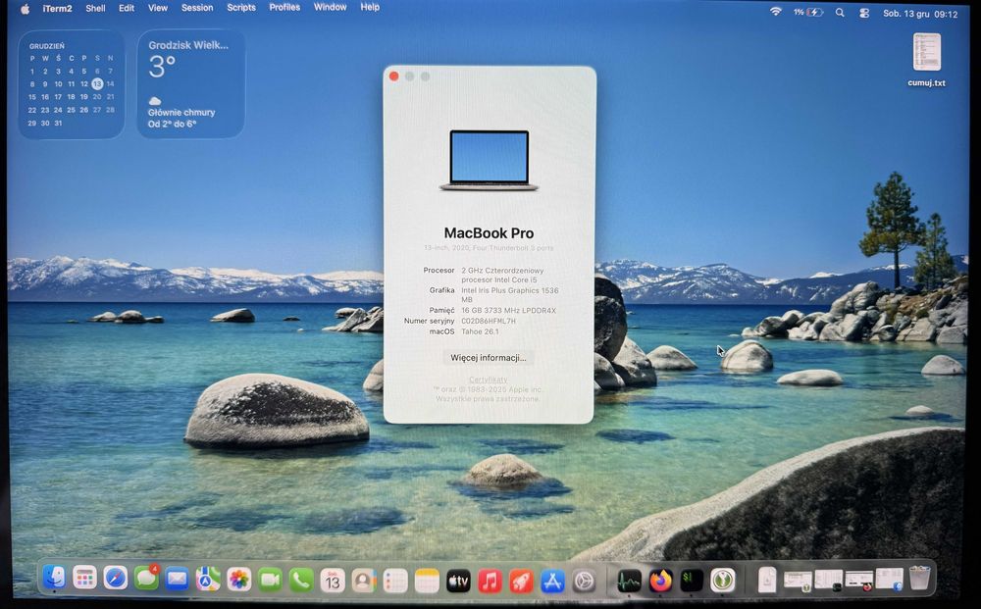Open the Trash in the Dock
981x609 pixels.
pyautogui.click(x=919, y=579)
